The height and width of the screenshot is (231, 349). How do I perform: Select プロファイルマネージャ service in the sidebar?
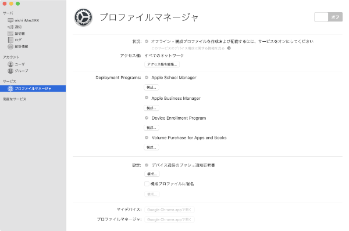click(x=33, y=89)
